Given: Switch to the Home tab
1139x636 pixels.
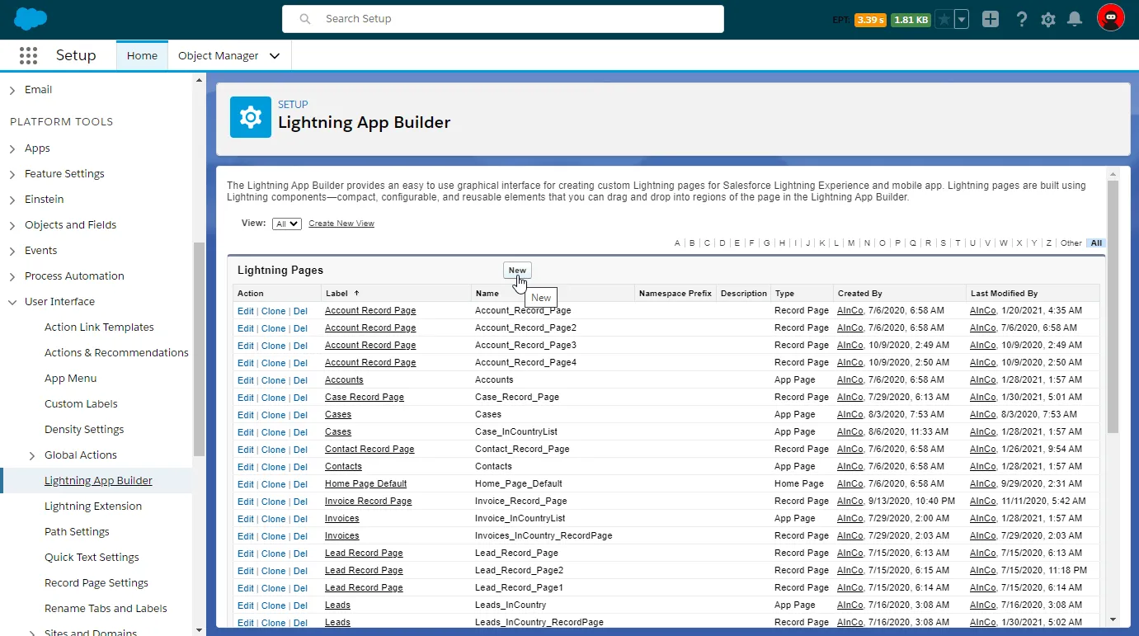Looking at the screenshot, I should 142,56.
